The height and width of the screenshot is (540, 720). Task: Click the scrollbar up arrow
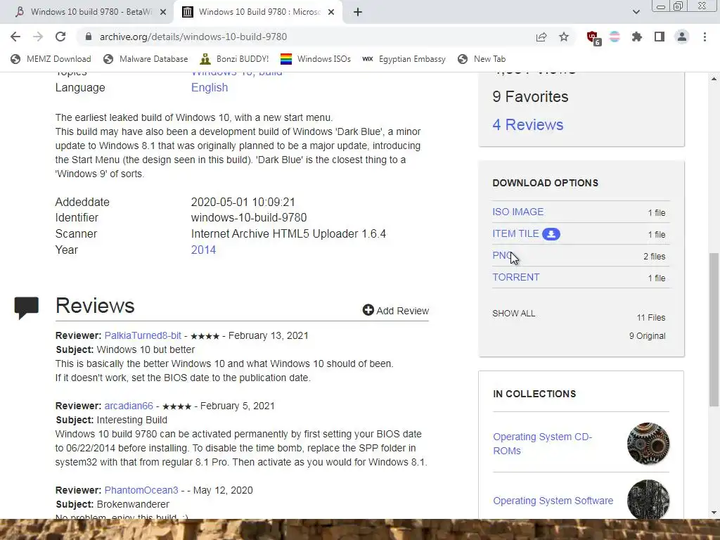(x=714, y=79)
